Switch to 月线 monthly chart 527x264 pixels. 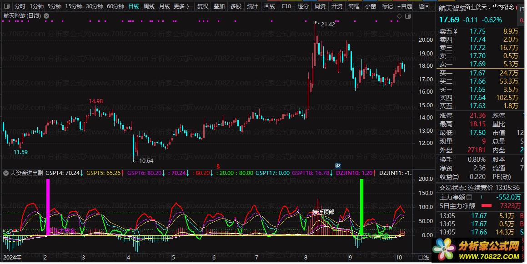164,6
